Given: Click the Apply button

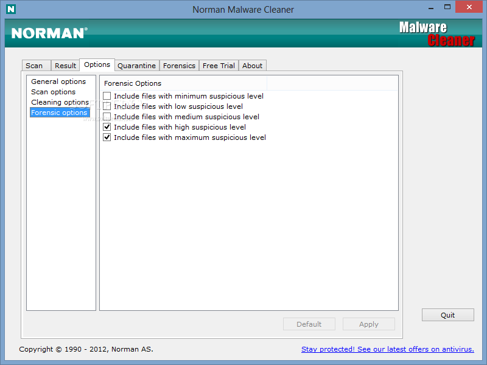Looking at the screenshot, I should click(x=369, y=324).
